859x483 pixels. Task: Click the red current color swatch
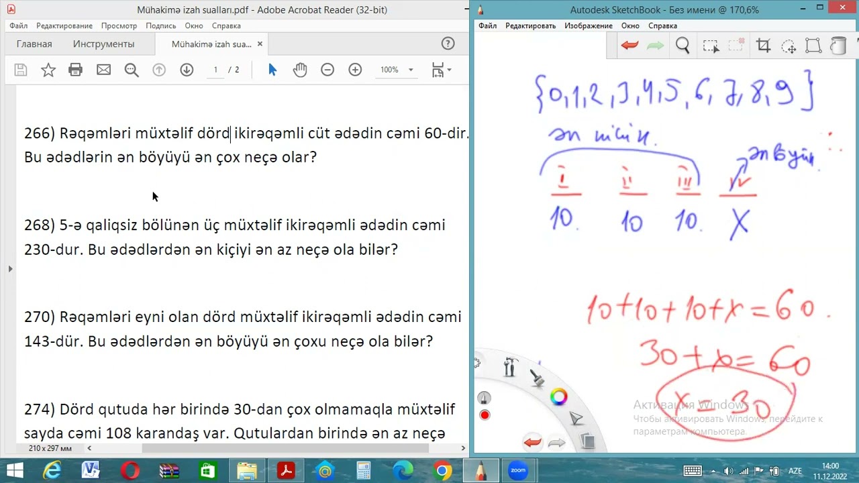click(485, 415)
